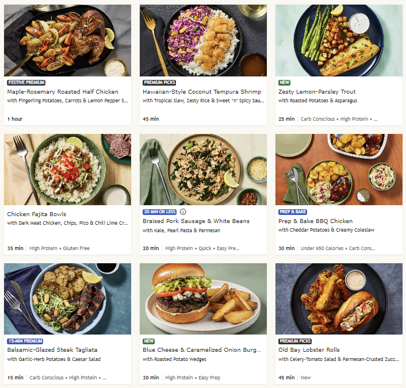Image resolution: width=406 pixels, height=388 pixels.
Task: Click the PREP & BAKE badge
Action: (x=293, y=212)
